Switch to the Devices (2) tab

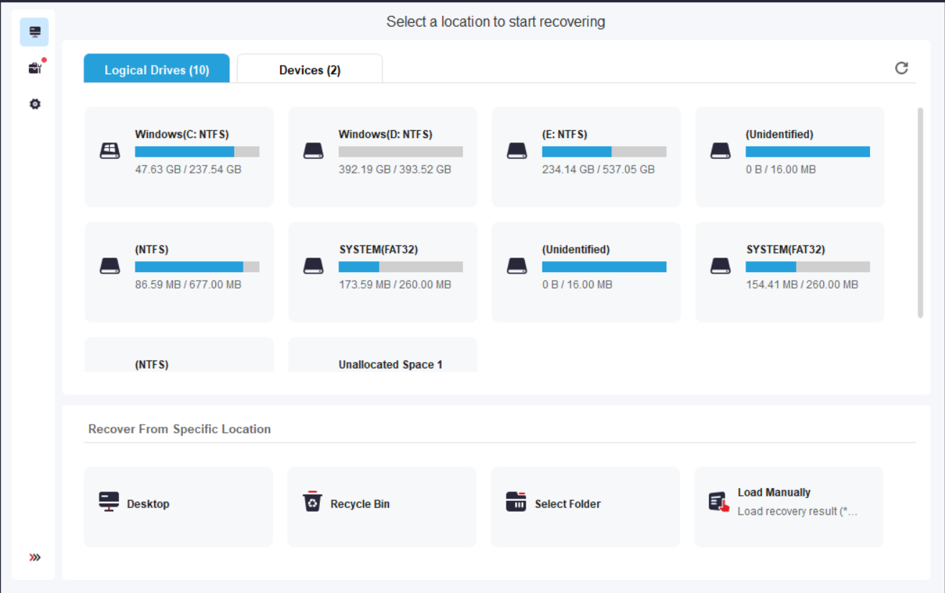pos(309,69)
